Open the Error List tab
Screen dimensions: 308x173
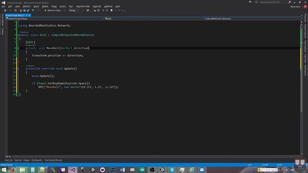(9, 160)
